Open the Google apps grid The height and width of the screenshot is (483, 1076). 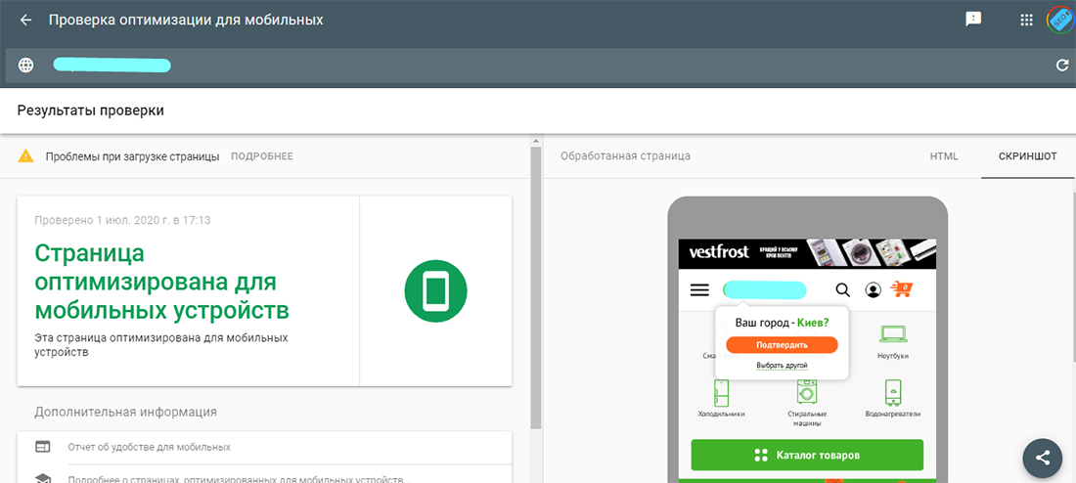point(1026,20)
